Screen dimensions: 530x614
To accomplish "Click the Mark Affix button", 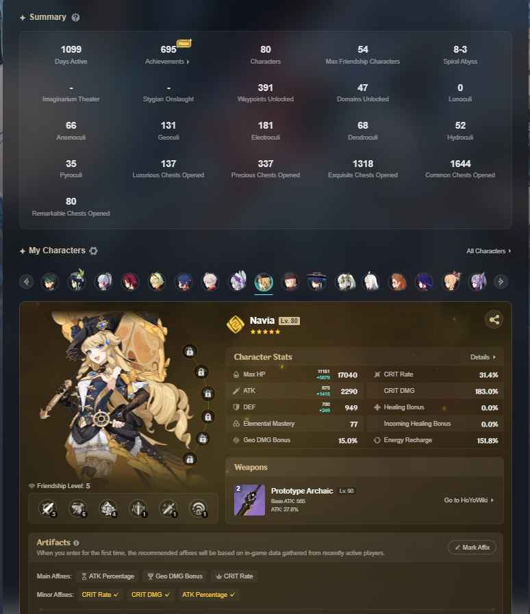I will pyautogui.click(x=472, y=548).
